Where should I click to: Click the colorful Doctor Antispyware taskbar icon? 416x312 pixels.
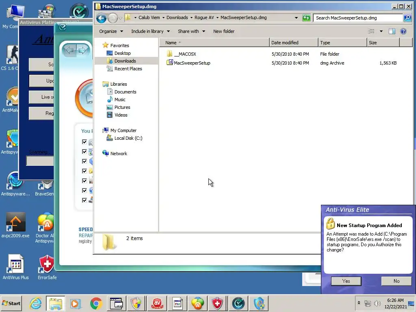click(x=197, y=303)
